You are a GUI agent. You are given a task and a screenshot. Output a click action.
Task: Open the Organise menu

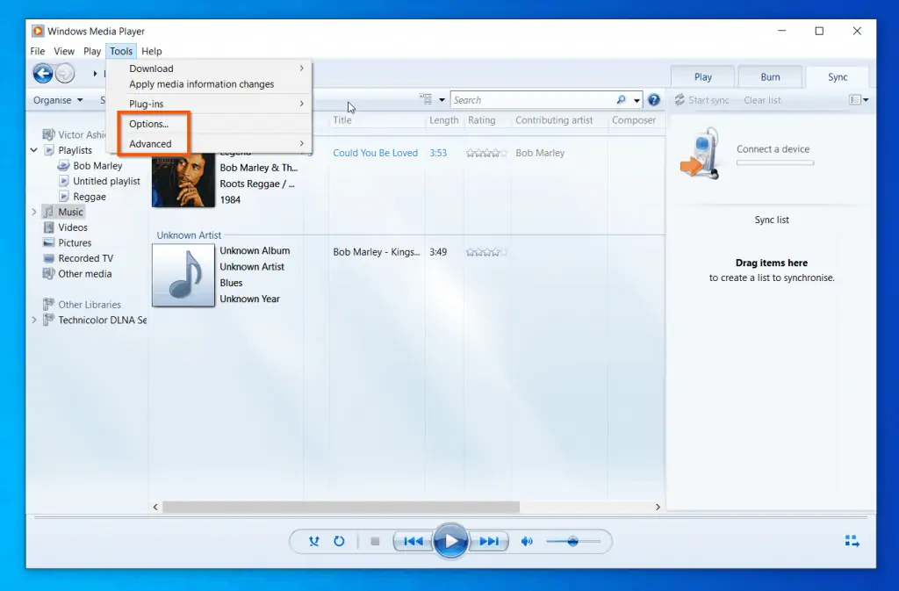click(55, 99)
